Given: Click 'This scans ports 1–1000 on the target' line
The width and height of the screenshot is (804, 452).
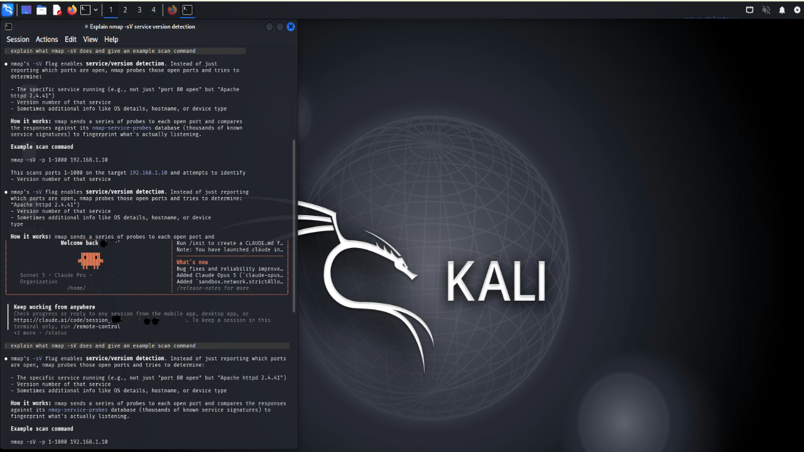Looking at the screenshot, I should pos(128,173).
